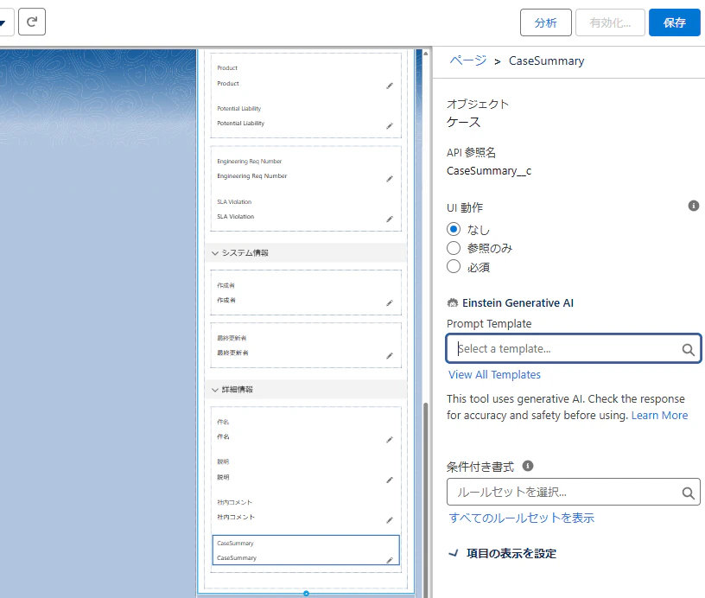Click the redo arrow toolbar button
Viewport: 705px width, 598px height.
point(31,22)
